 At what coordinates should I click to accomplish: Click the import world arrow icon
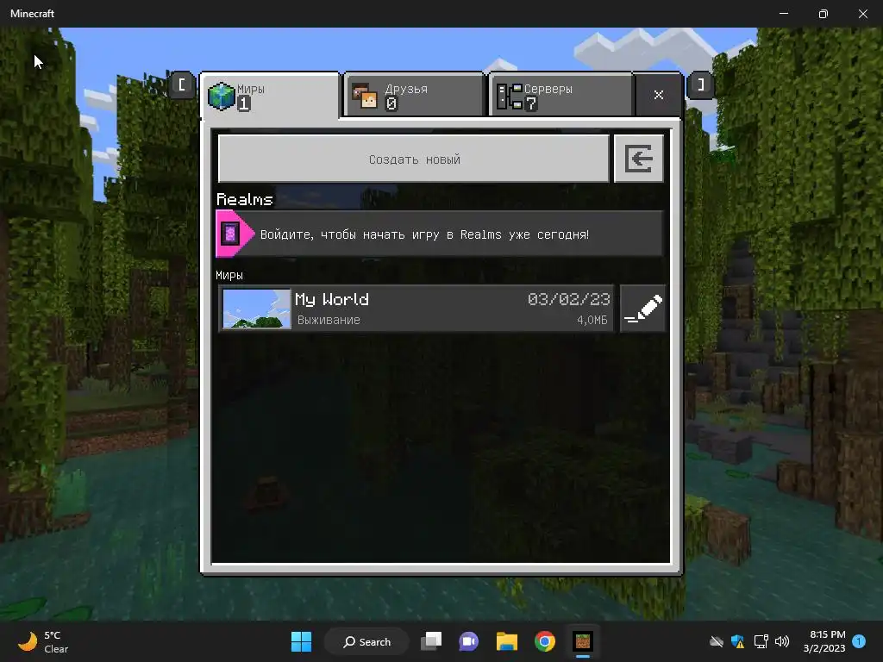click(x=639, y=159)
